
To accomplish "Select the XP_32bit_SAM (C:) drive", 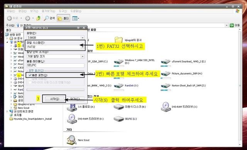I will coord(98,62).
